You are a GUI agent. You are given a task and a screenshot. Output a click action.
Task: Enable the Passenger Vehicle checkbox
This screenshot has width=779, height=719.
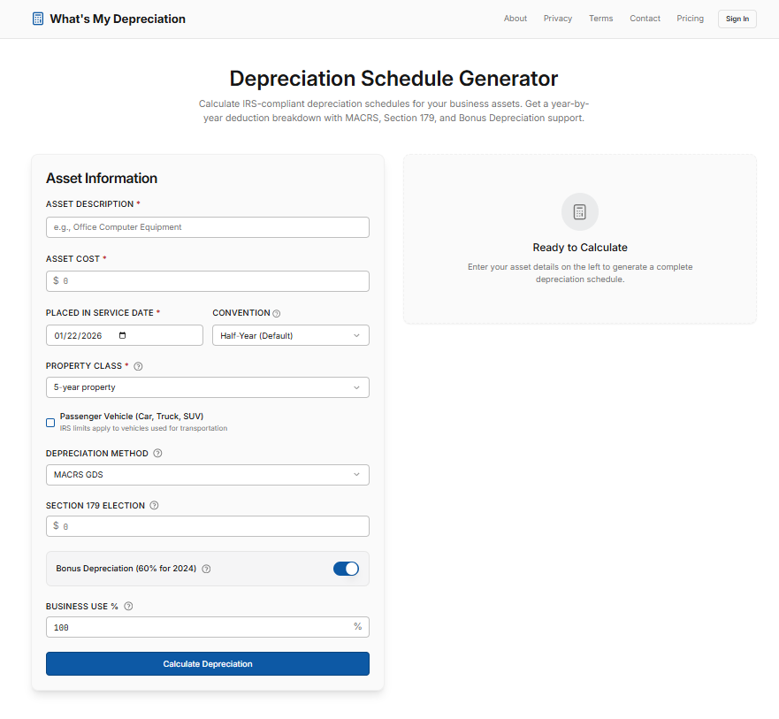[x=50, y=422]
